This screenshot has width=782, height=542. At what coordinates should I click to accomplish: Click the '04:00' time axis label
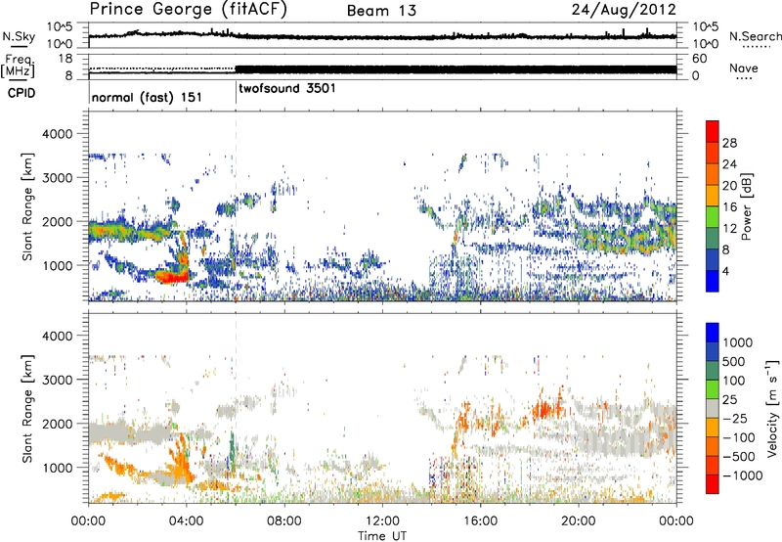point(186,521)
